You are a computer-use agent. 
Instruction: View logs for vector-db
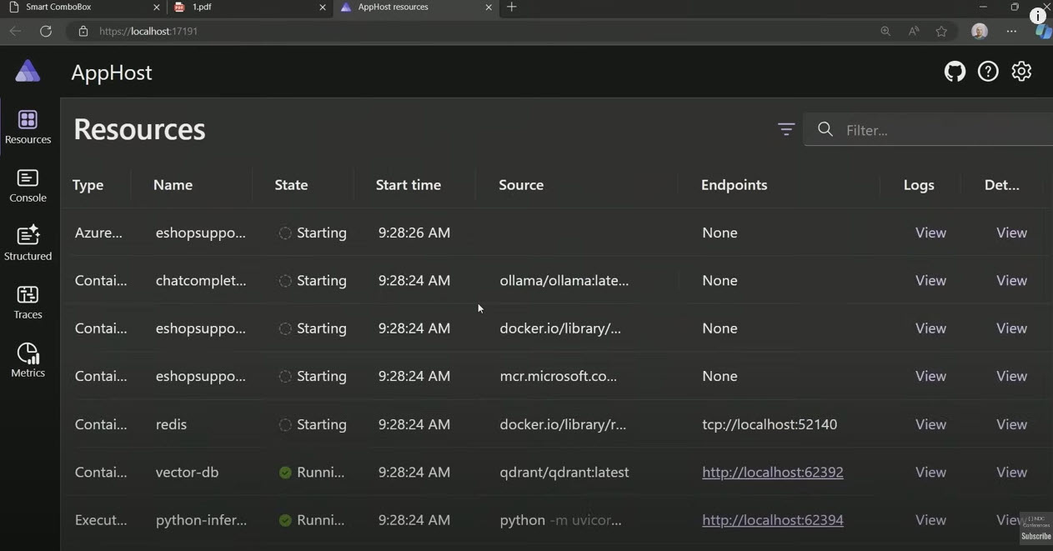click(x=930, y=472)
